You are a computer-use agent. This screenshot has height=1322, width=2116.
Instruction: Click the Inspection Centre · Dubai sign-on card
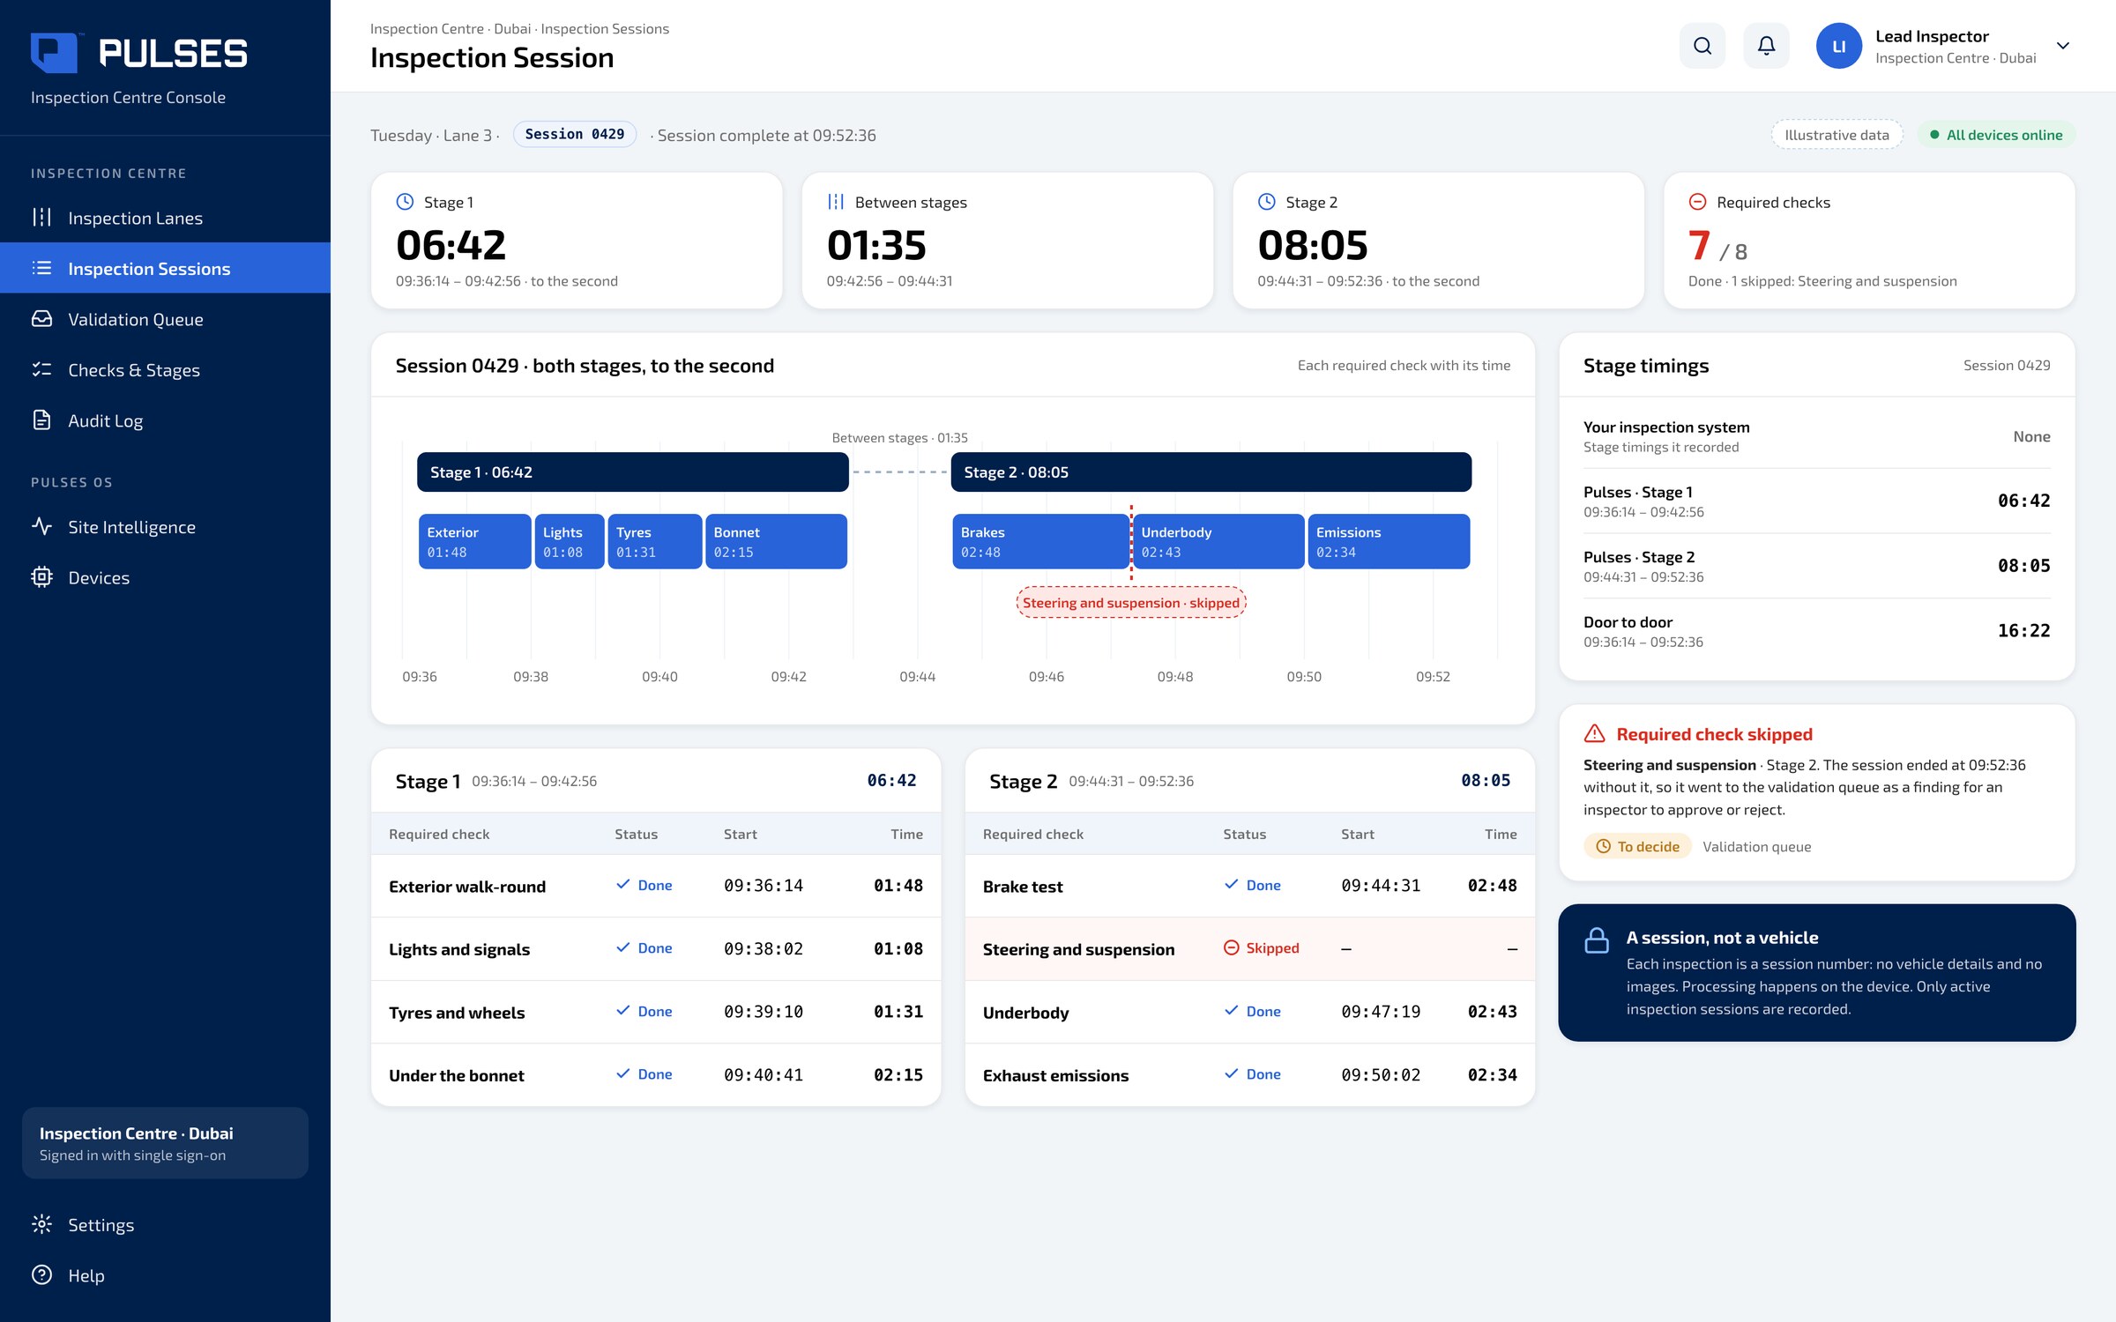165,1143
